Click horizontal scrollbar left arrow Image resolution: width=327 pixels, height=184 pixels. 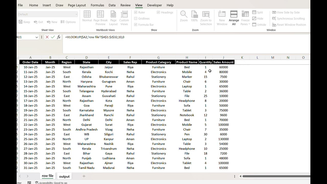pos(240,176)
